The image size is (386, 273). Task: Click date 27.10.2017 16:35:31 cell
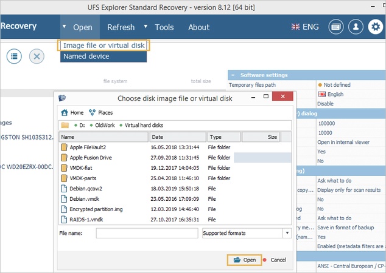click(175, 220)
